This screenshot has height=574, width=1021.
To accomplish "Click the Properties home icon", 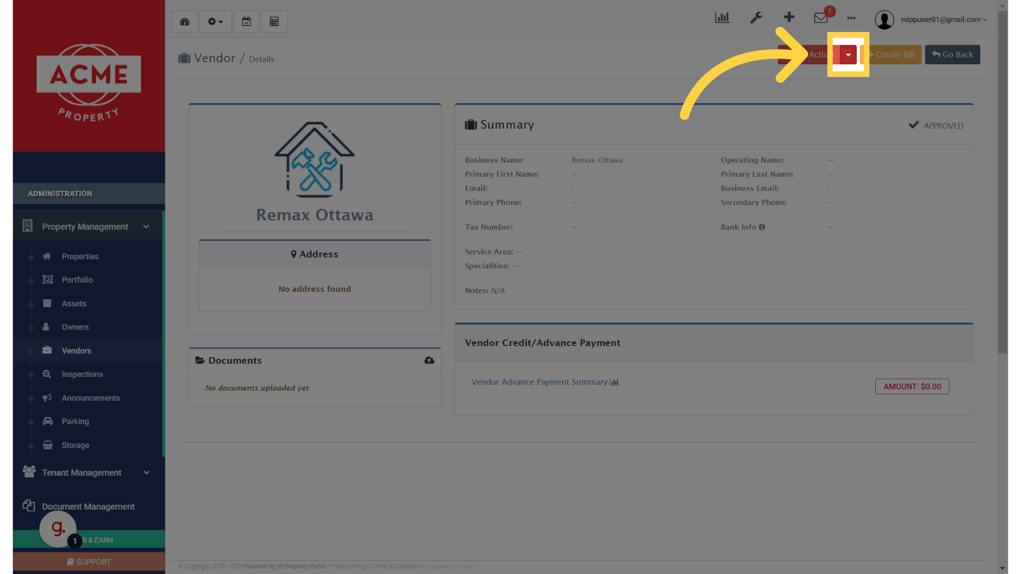I will point(47,256).
